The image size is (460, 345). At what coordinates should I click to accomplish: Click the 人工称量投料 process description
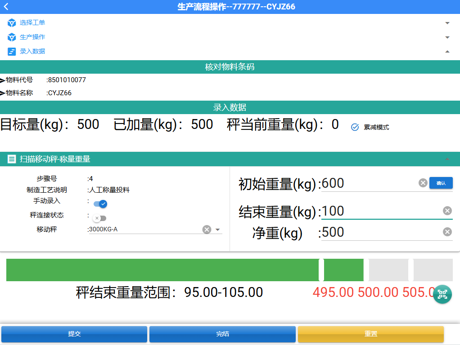coord(109,190)
